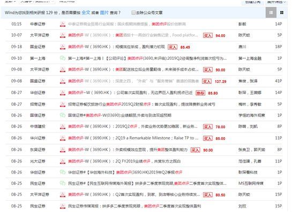This screenshot has width=299, height=212.
Task: Open PDF icon of 华兴证券 08-26 report
Action: coord(63,138)
